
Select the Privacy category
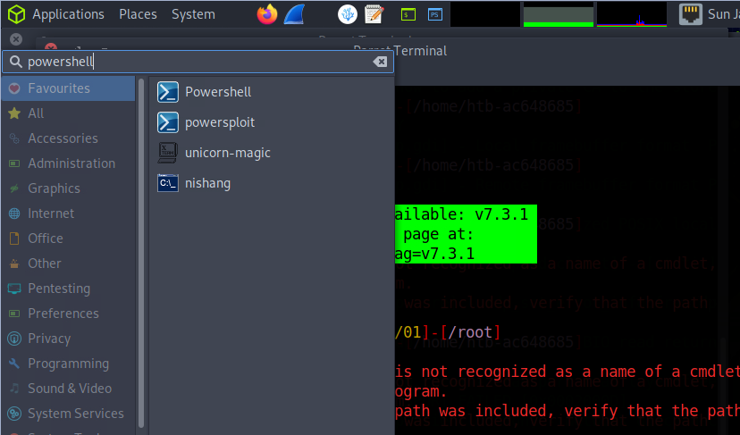69,339
